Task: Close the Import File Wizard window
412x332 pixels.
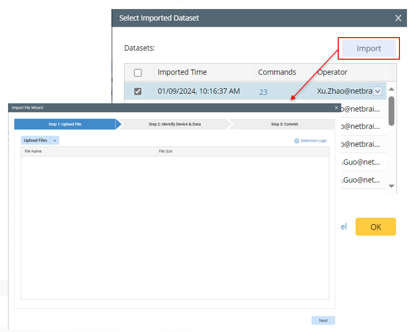Action: point(336,108)
